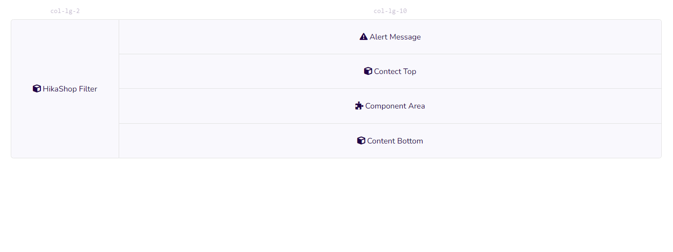This screenshot has width=673, height=252.
Task: Click empty space right of Content Bottom row
Action: point(539,141)
